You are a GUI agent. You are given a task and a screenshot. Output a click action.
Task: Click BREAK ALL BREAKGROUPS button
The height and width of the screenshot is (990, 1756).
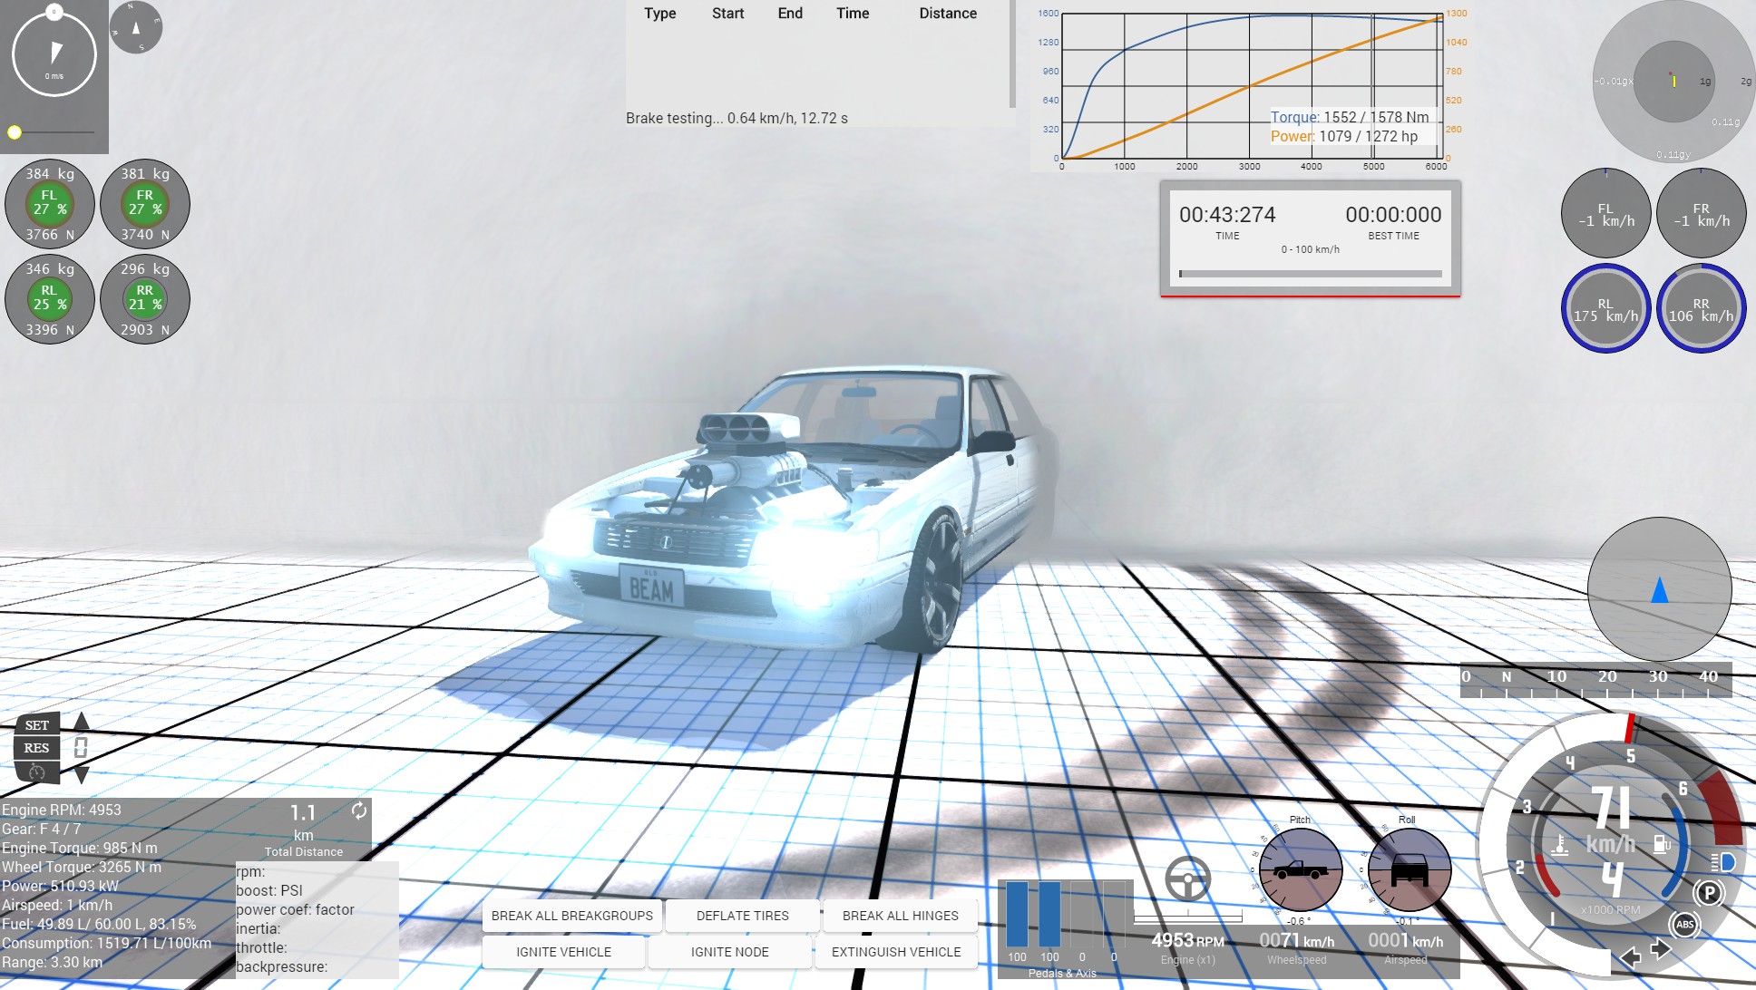[571, 916]
